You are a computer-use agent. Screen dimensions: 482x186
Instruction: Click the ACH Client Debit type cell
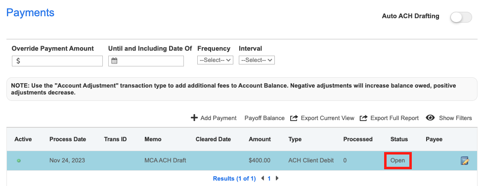pos(311,160)
